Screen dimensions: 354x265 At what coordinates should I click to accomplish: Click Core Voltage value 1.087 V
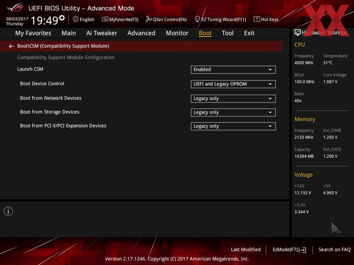coord(330,82)
